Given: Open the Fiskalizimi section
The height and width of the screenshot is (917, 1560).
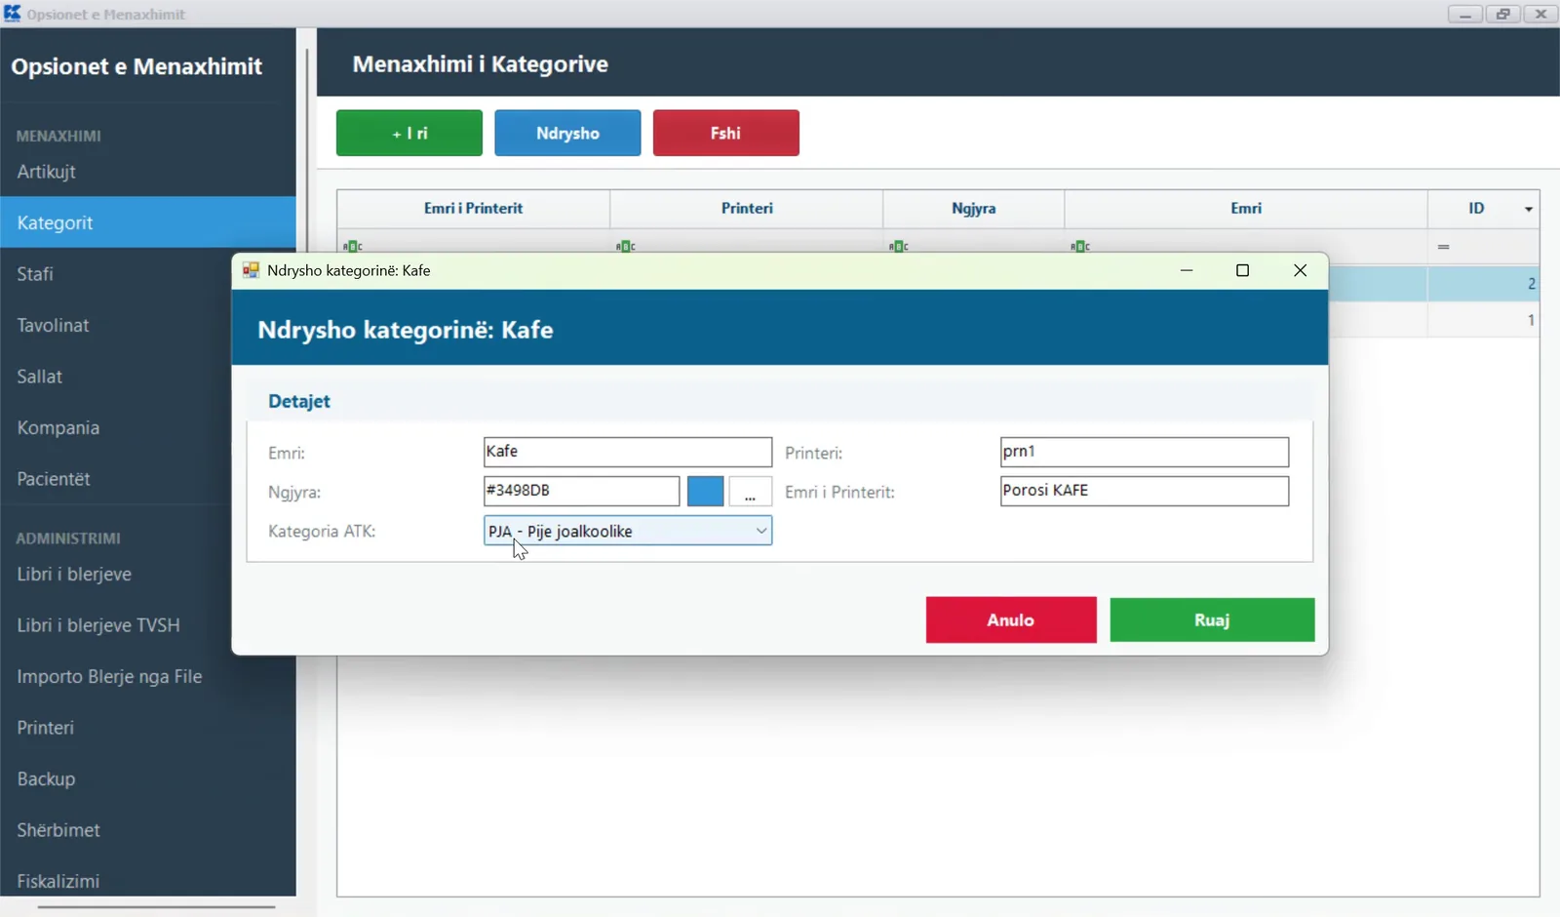Looking at the screenshot, I should 58,881.
